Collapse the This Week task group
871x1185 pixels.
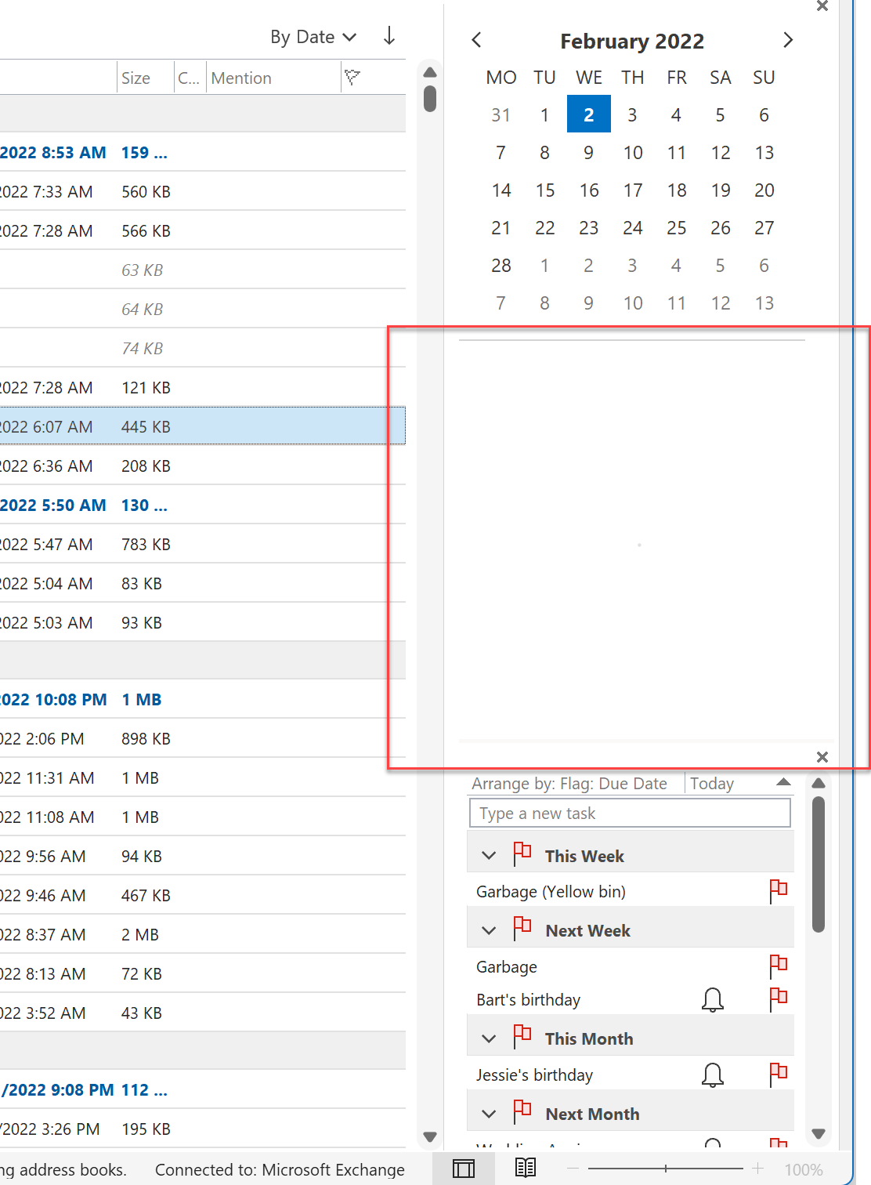tap(488, 855)
